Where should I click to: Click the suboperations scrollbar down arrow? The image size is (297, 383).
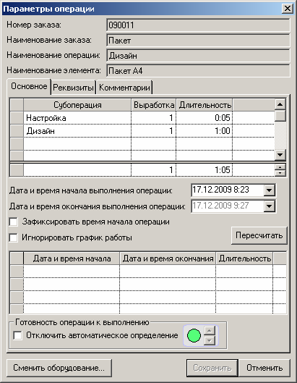pos(280,155)
